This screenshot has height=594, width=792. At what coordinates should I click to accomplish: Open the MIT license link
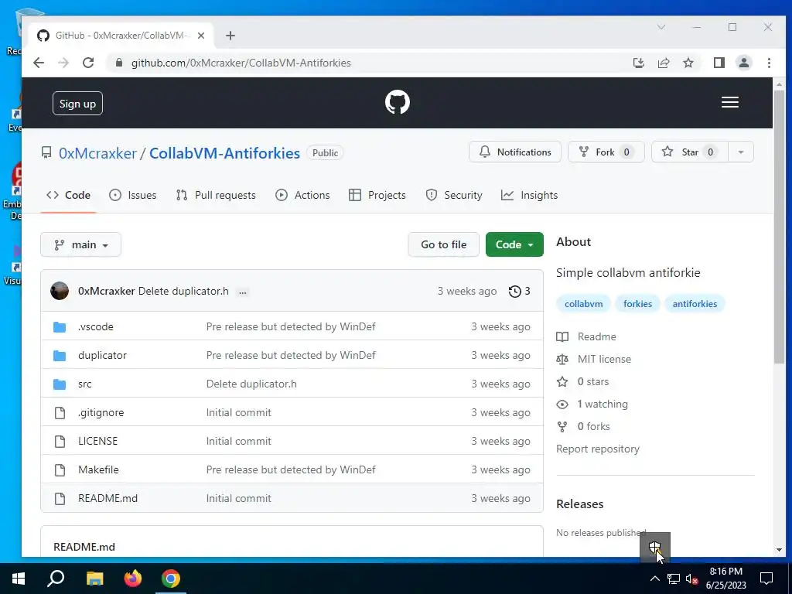(x=594, y=359)
